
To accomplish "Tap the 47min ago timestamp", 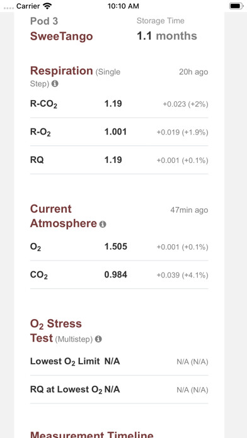I will point(189,210).
